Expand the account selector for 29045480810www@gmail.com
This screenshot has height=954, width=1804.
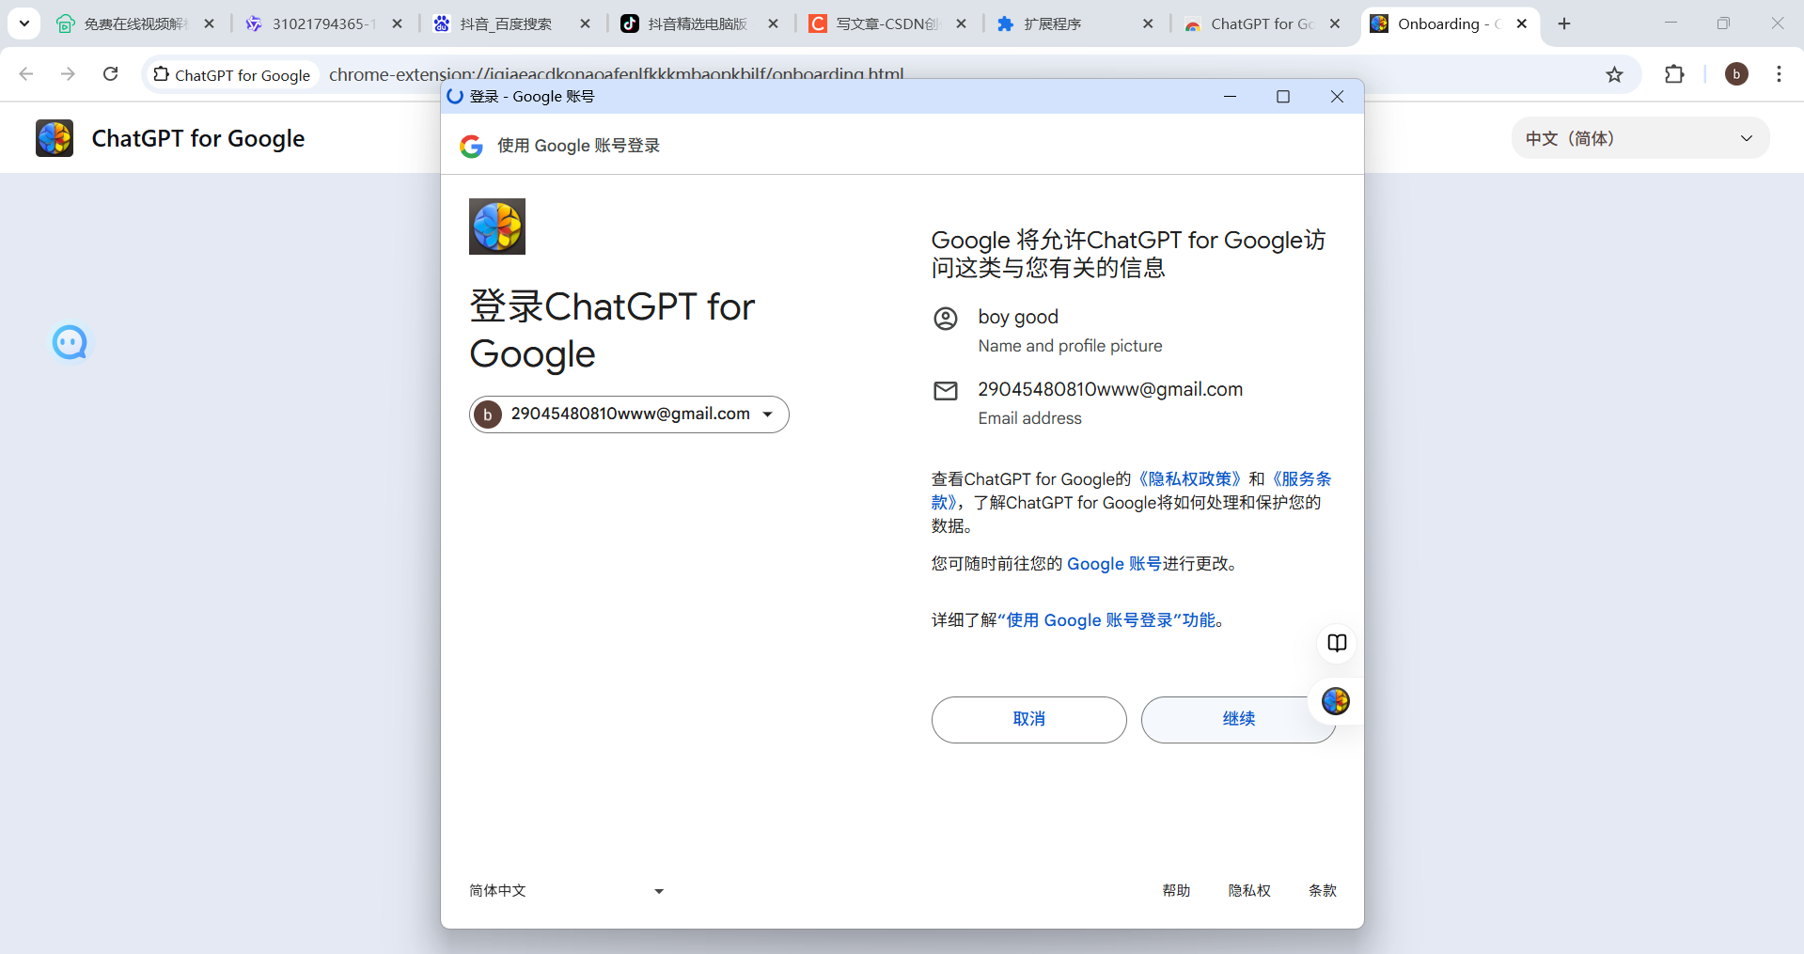point(629,414)
